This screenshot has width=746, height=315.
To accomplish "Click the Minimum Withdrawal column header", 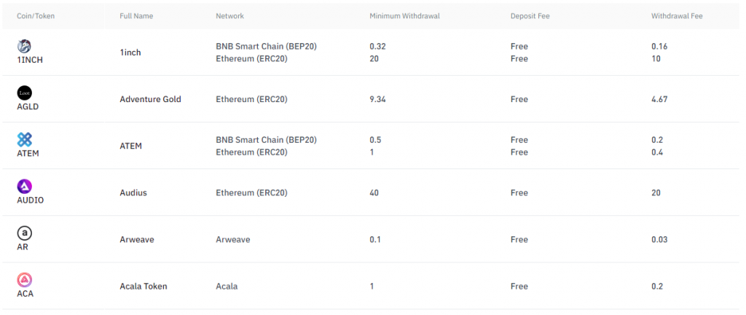I will (x=404, y=16).
